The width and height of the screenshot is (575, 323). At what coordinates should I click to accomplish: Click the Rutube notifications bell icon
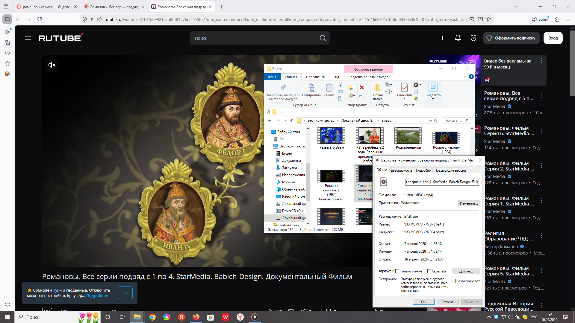(458, 38)
